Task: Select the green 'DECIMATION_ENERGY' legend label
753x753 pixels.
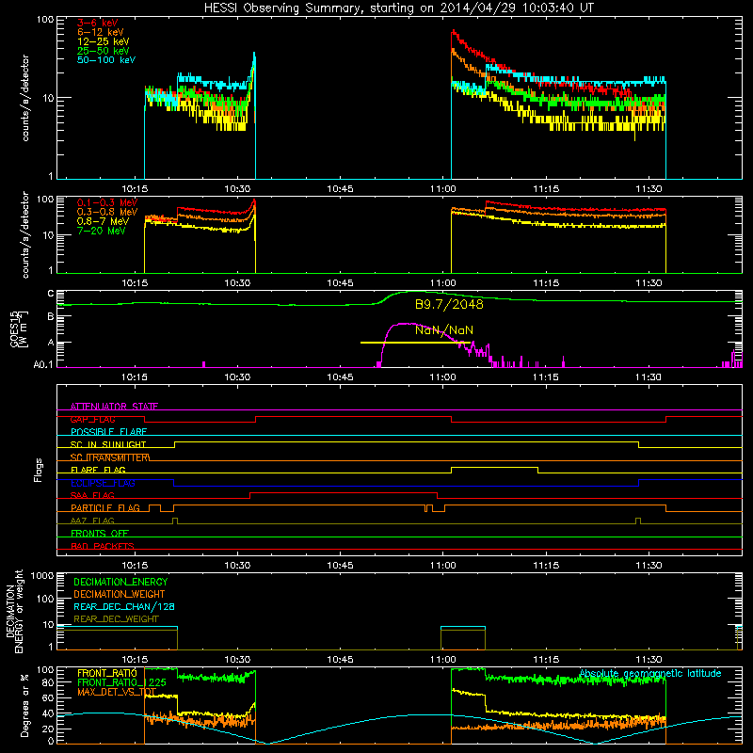Action: pos(120,582)
